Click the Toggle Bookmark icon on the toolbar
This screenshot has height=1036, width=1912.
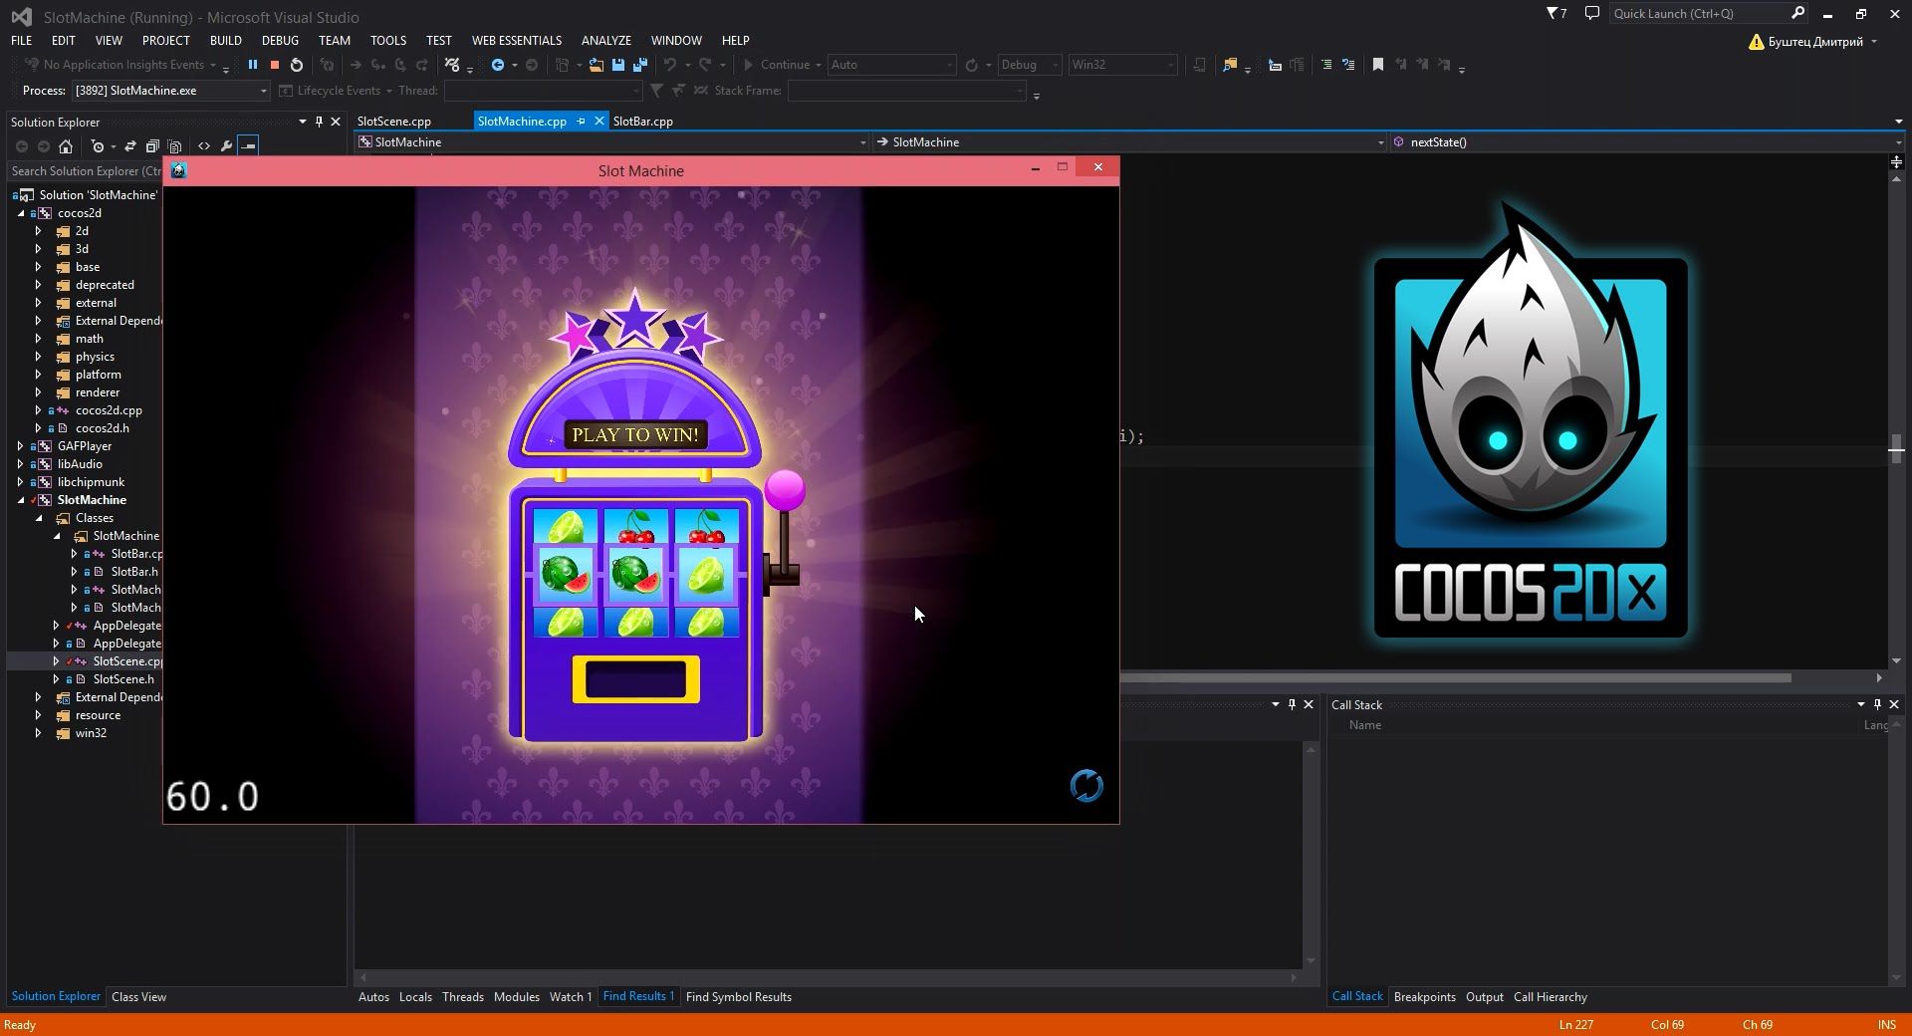click(1377, 65)
